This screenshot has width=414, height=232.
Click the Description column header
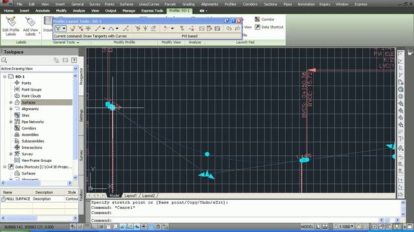[49, 192]
